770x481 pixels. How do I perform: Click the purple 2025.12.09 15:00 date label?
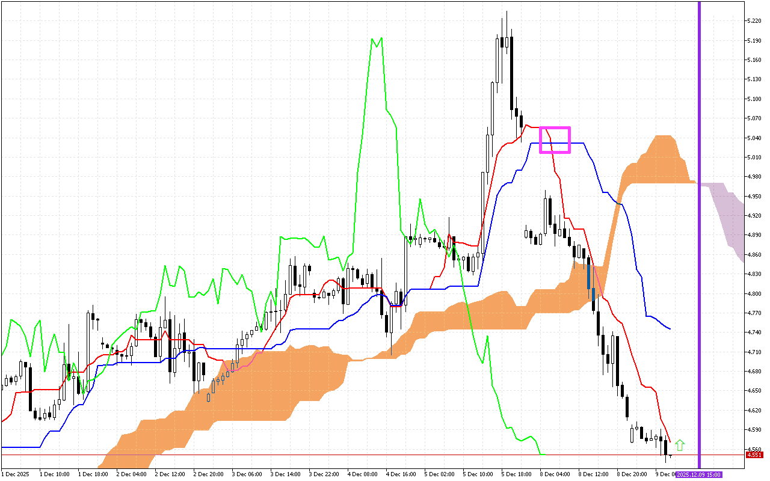click(x=700, y=474)
